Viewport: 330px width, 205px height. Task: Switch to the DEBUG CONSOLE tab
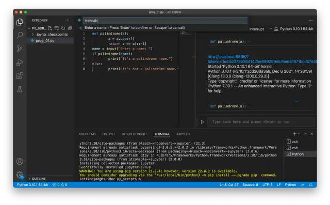(x=135, y=134)
